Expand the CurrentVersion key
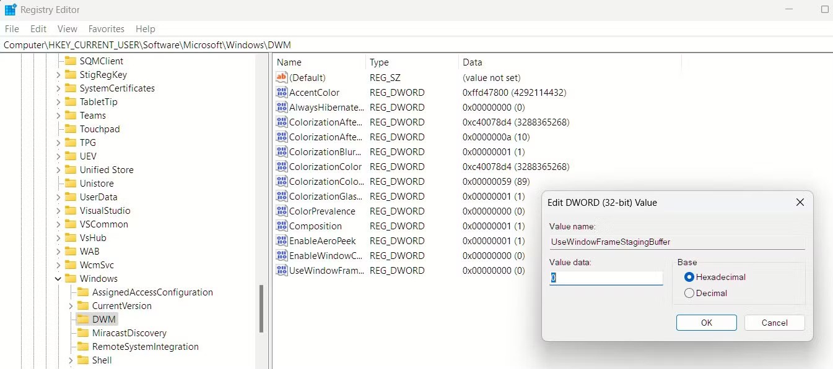833x369 pixels. (x=71, y=306)
